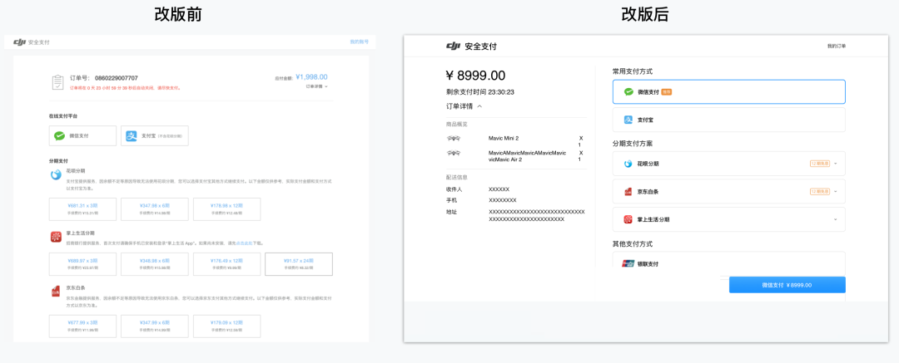899x363 pixels.
Task: Click the order clipboard icon beside 订单号
Action: point(58,82)
